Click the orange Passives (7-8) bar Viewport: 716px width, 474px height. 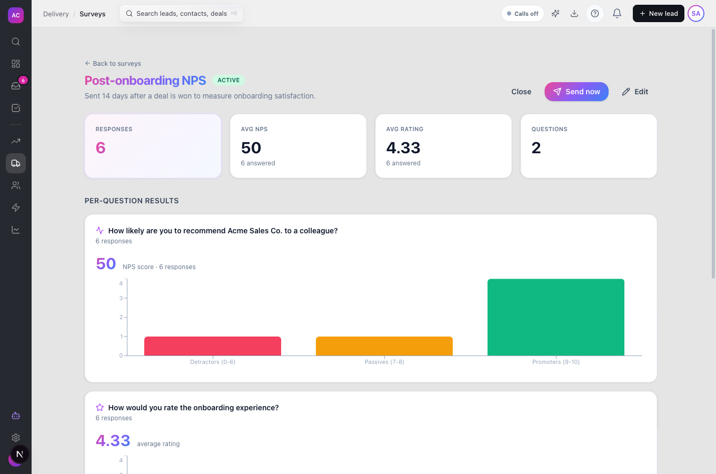(x=384, y=346)
